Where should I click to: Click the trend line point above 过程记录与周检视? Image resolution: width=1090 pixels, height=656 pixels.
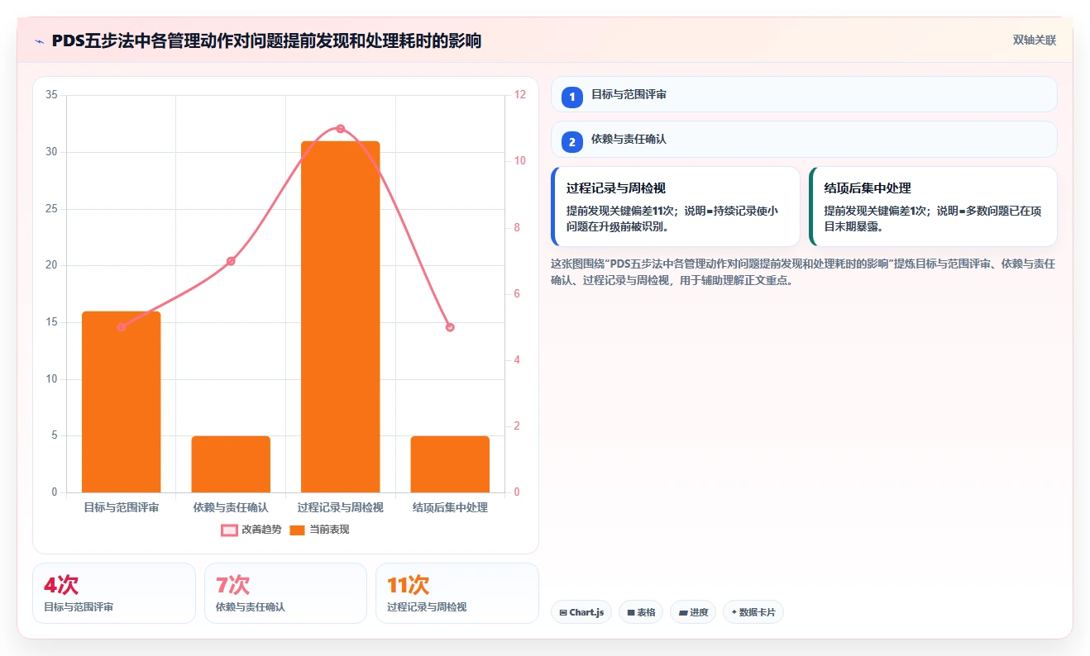coord(340,128)
